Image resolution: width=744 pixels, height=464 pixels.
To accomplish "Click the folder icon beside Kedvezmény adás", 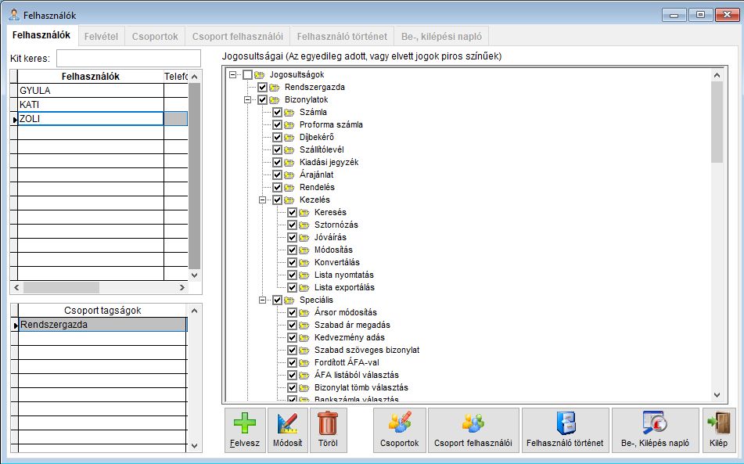I will pos(304,338).
